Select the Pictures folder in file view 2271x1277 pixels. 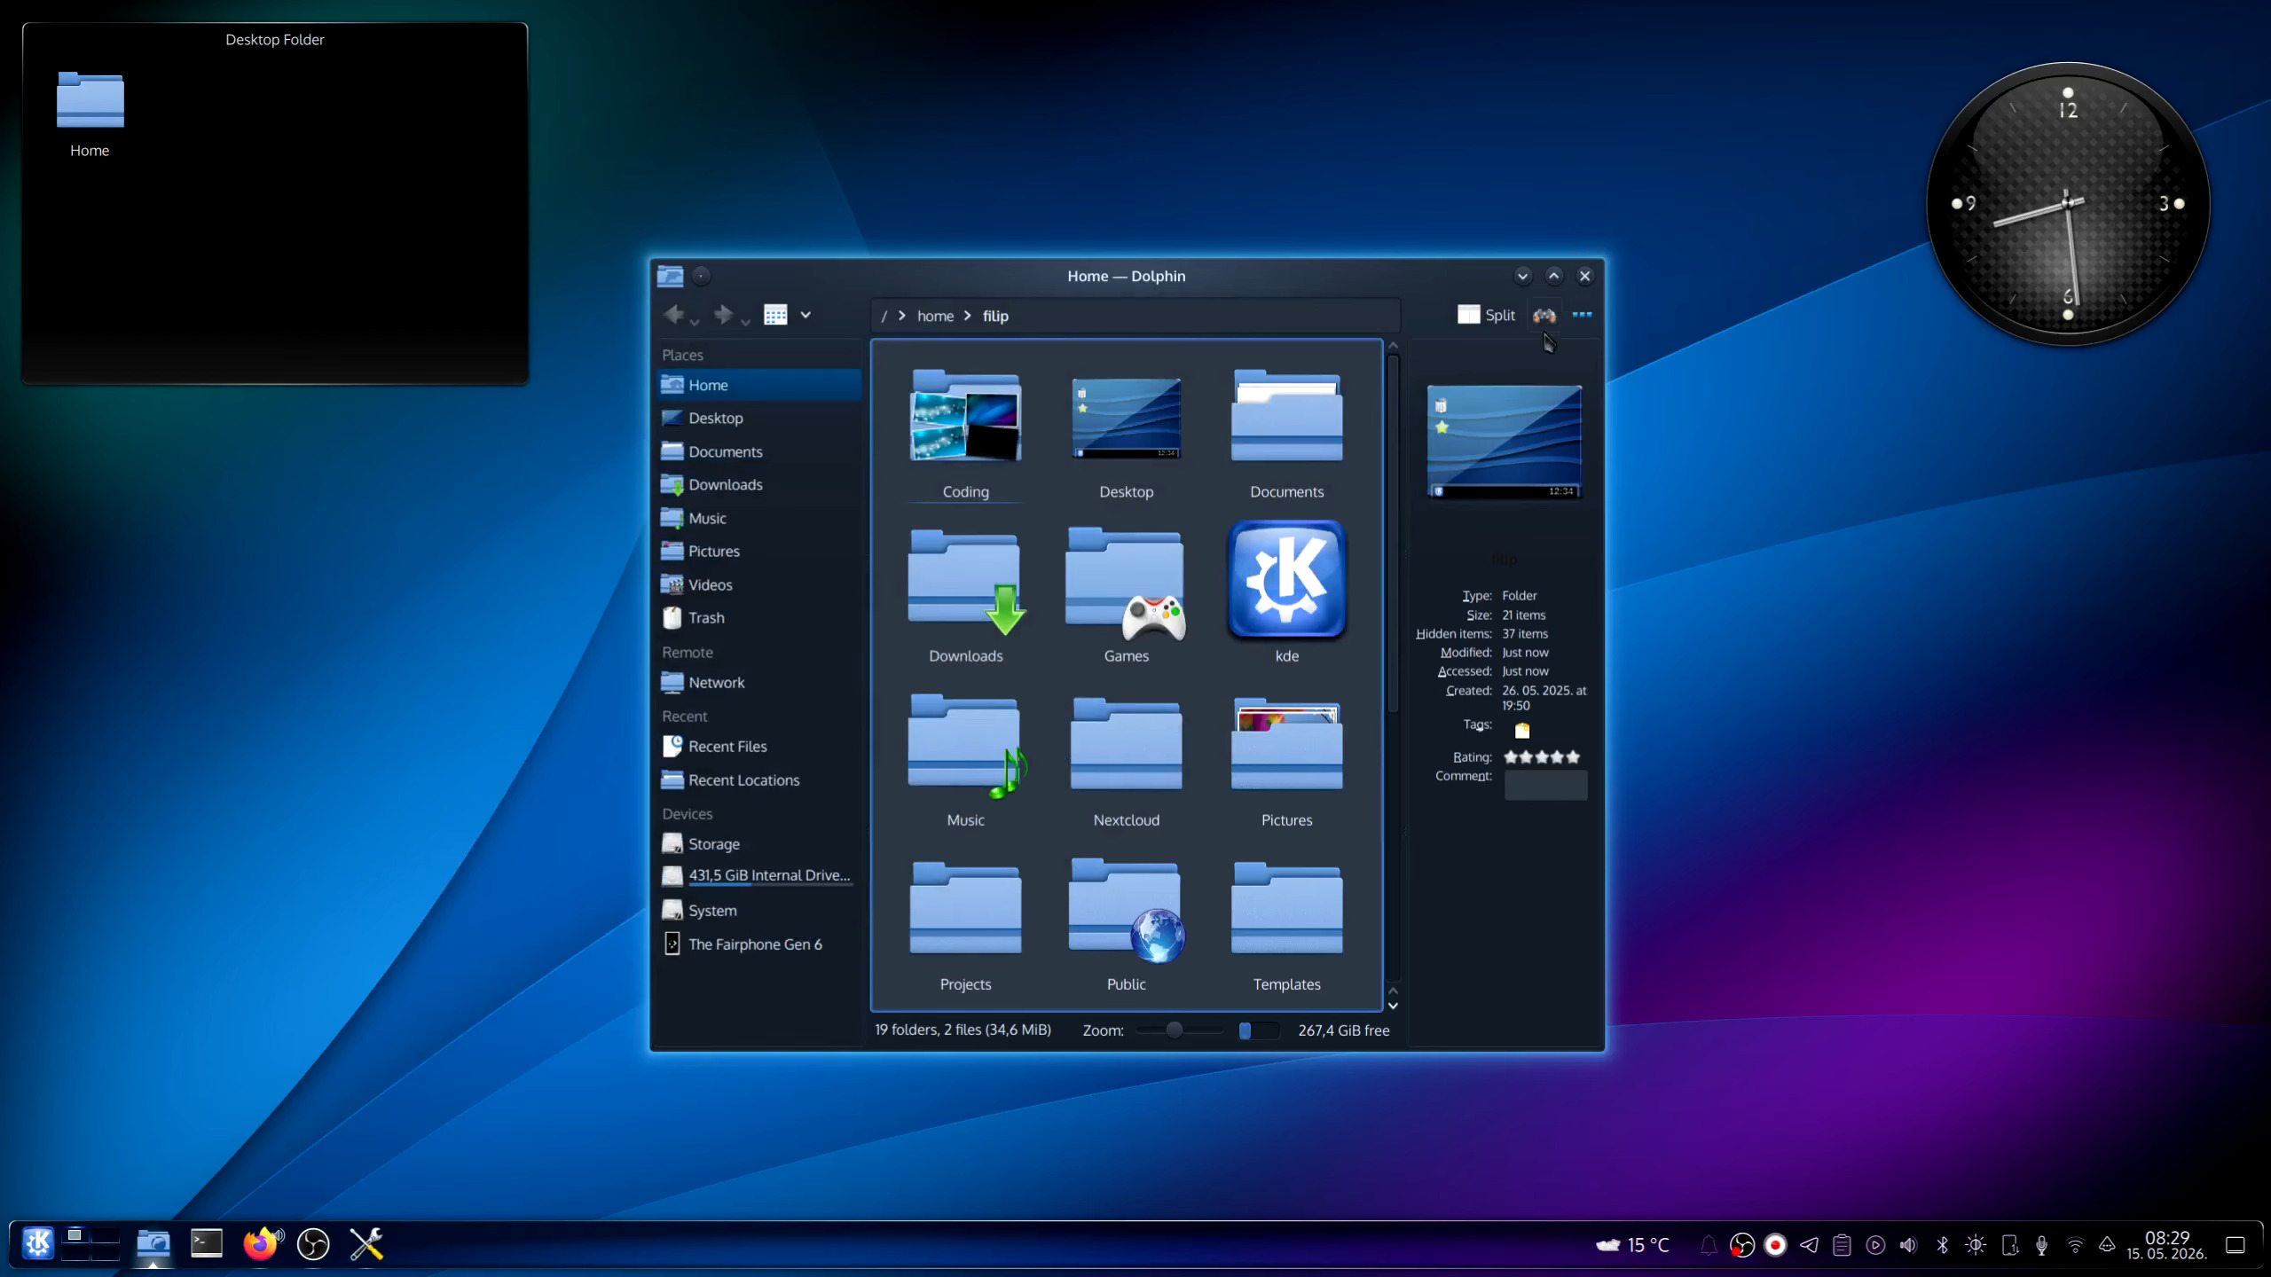coord(1286,744)
